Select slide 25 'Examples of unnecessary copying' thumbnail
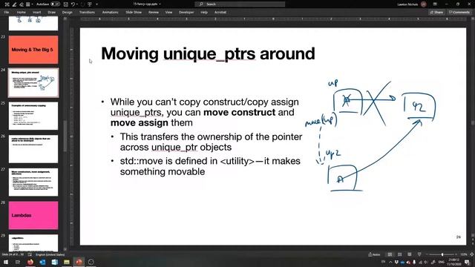The width and height of the screenshot is (475, 267). click(x=33, y=116)
